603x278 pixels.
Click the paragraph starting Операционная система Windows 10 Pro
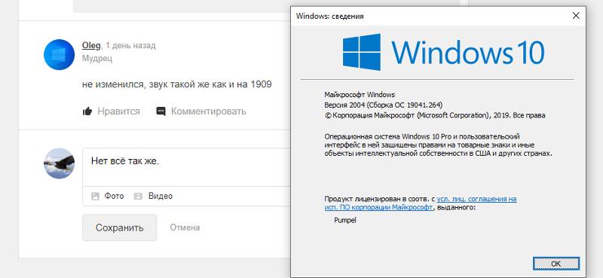click(x=439, y=145)
